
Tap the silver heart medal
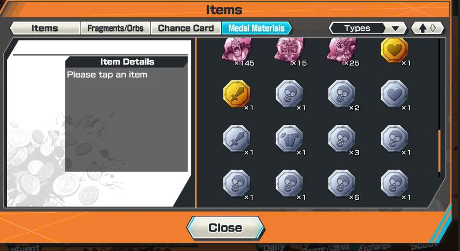tap(394, 94)
